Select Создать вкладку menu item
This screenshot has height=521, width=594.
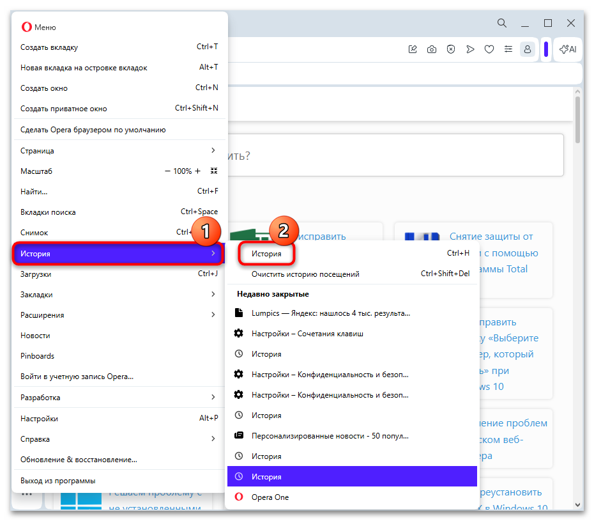[119, 47]
